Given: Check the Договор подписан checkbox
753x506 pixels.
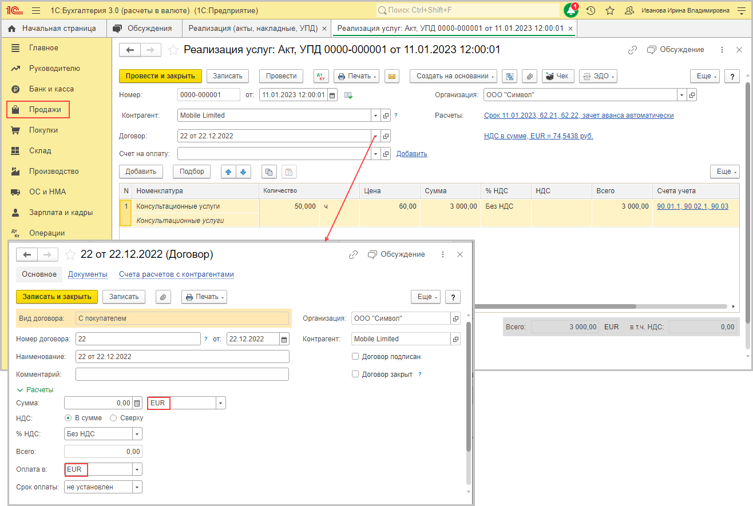Looking at the screenshot, I should click(x=355, y=357).
